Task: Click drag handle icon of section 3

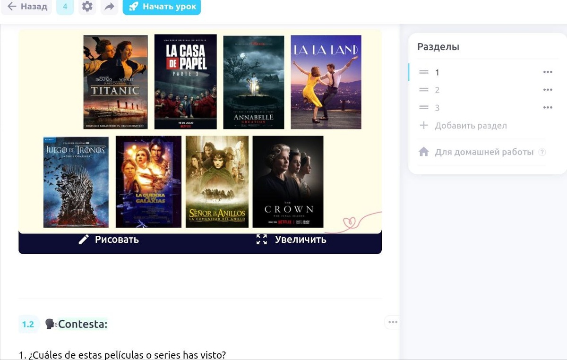Action: pos(424,108)
